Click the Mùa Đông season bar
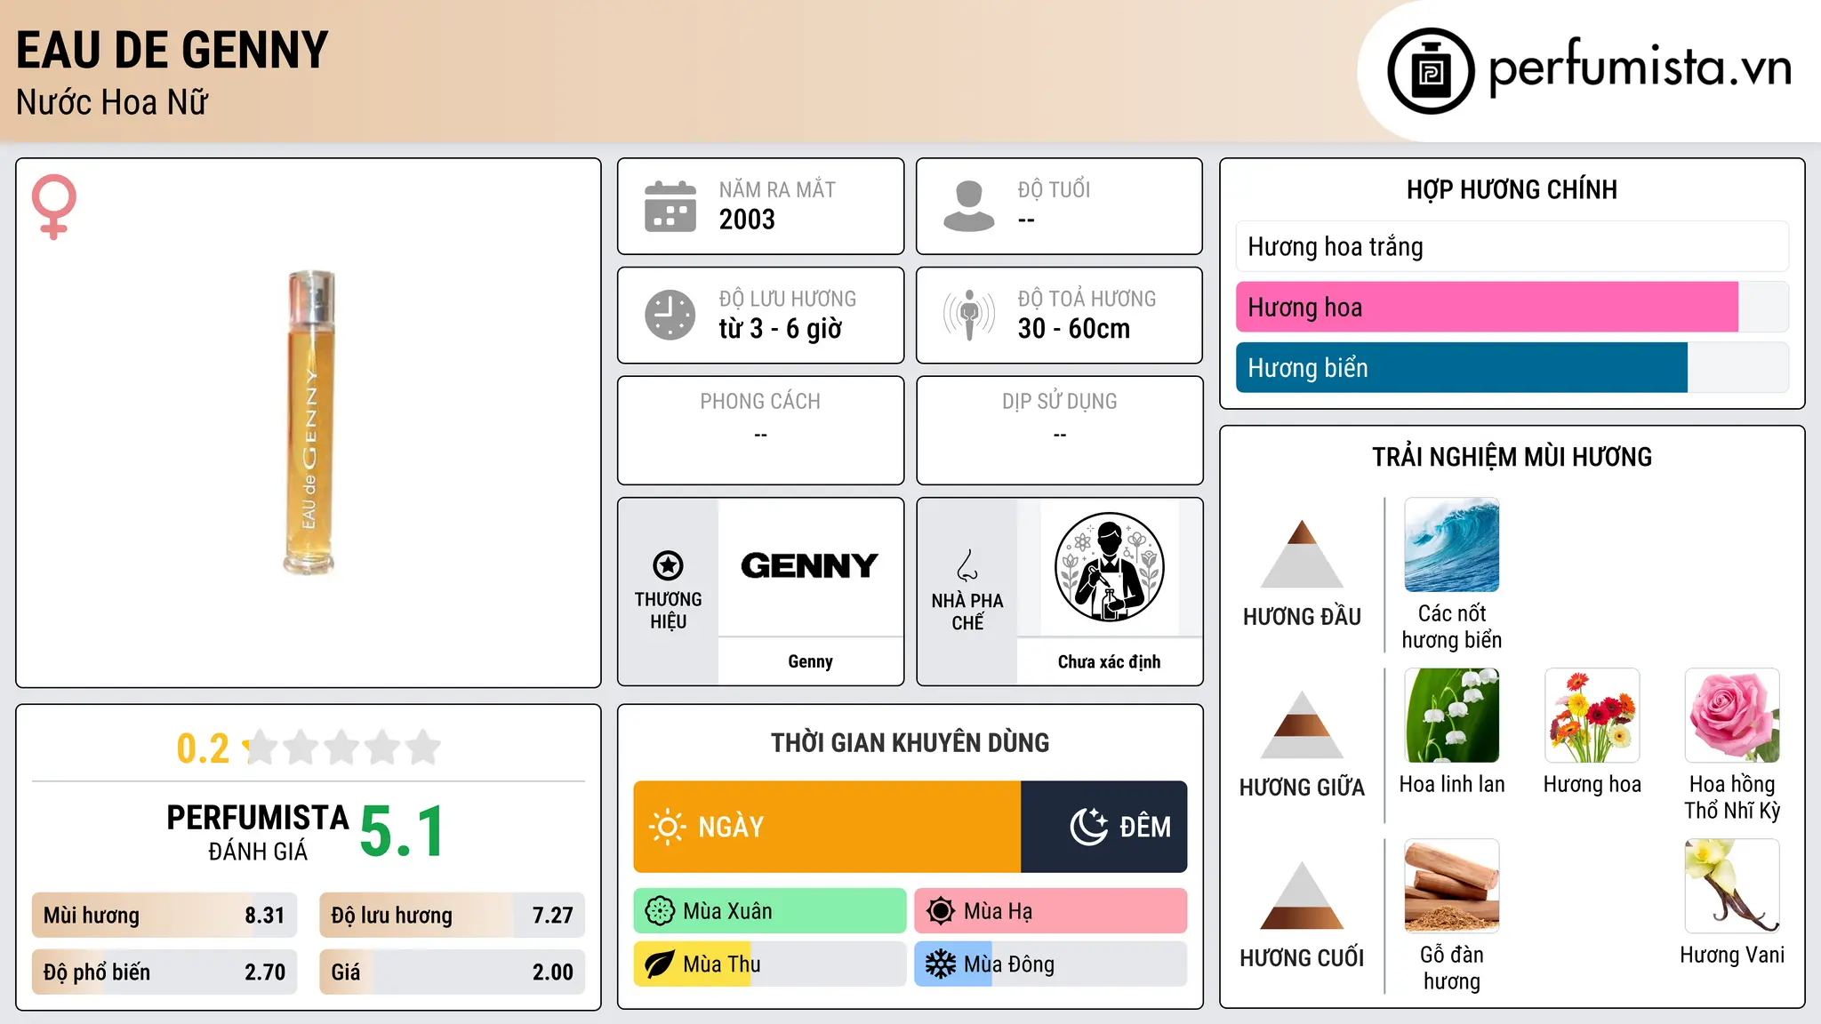 (1051, 964)
